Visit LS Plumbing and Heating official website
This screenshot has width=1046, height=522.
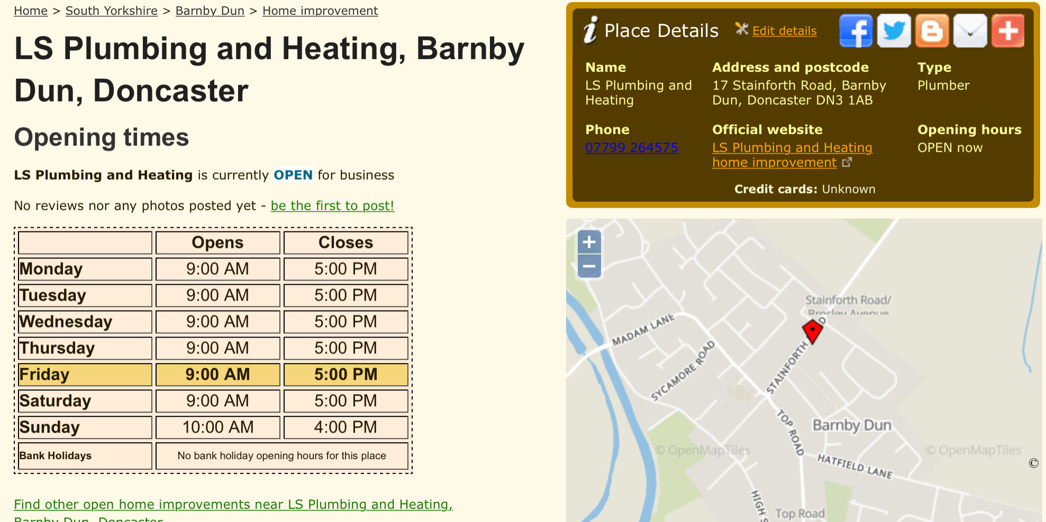(792, 148)
